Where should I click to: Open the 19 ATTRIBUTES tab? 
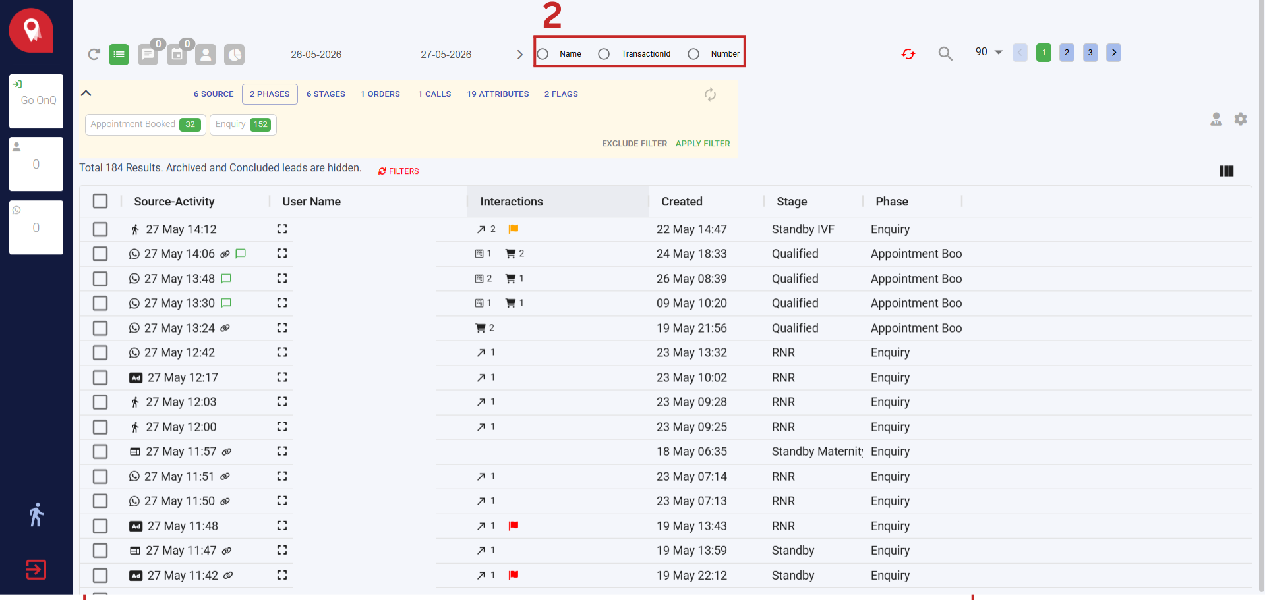498,94
